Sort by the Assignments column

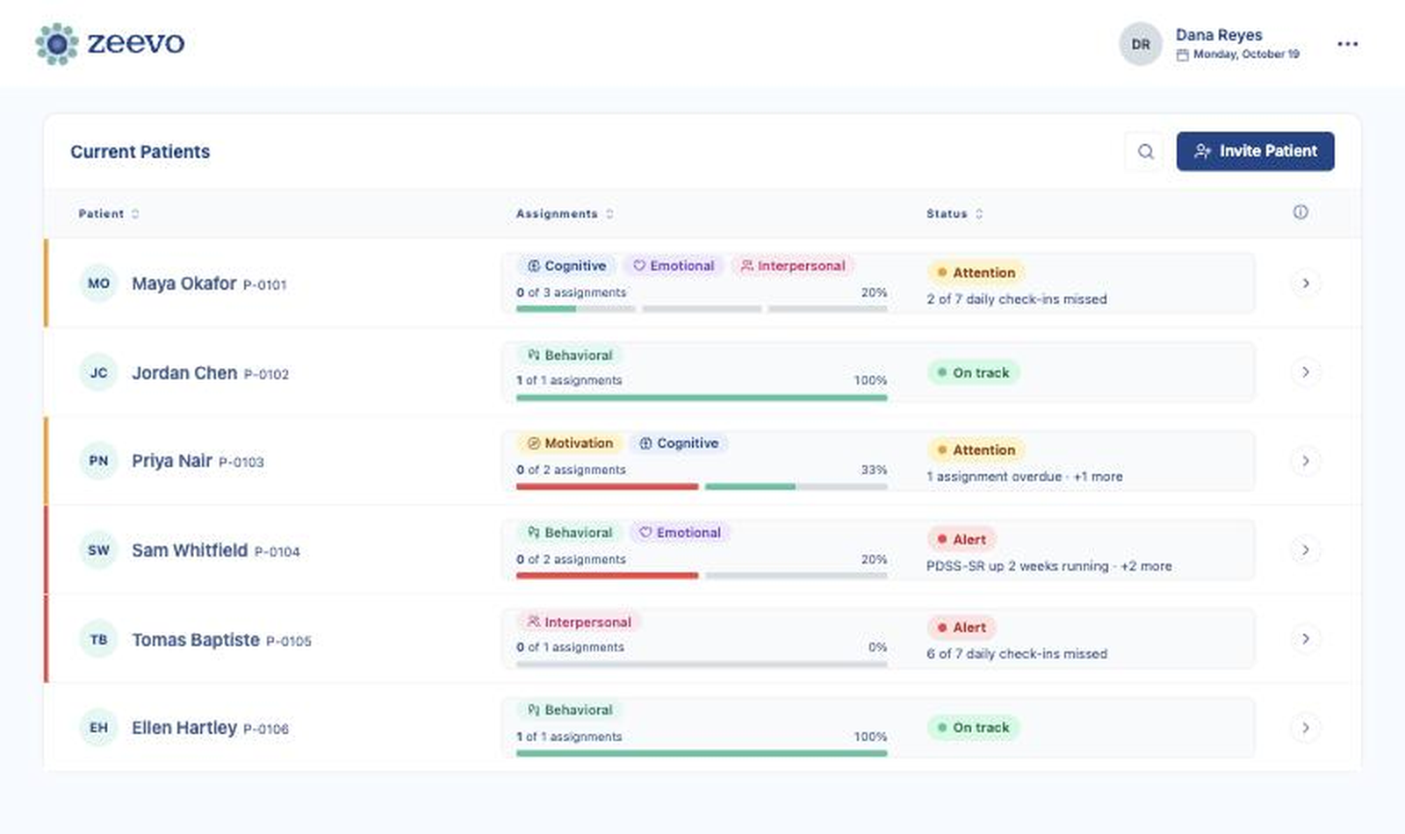pyautogui.click(x=565, y=213)
